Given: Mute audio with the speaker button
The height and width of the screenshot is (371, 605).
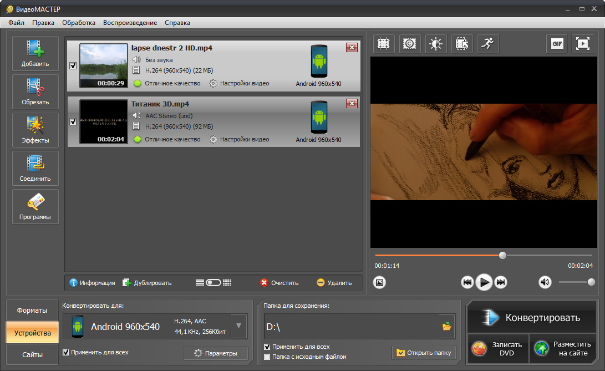Looking at the screenshot, I should click(x=545, y=282).
